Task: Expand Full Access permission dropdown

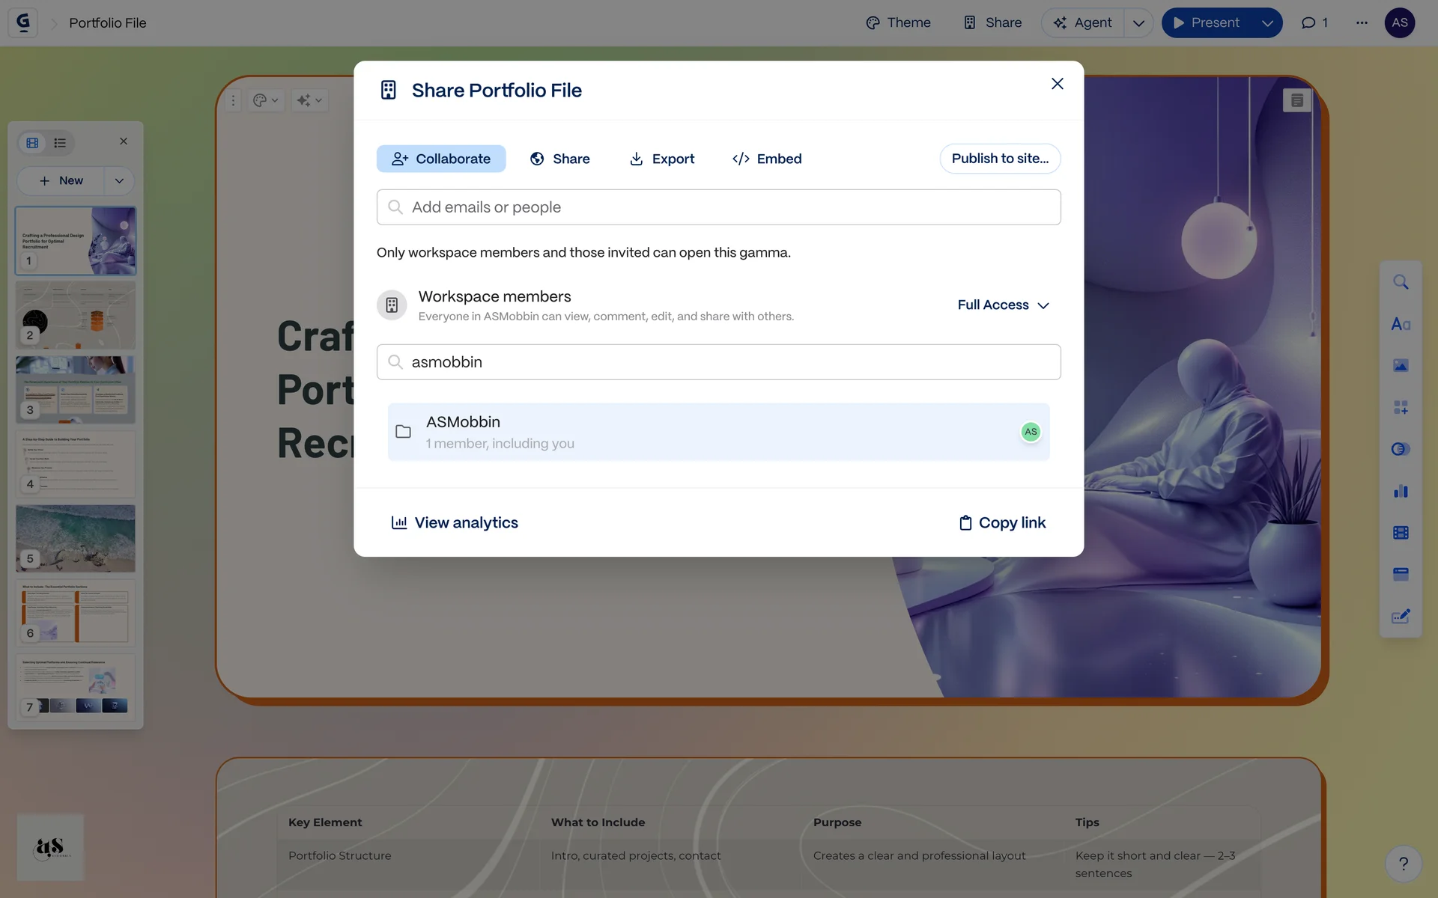Action: point(1003,305)
